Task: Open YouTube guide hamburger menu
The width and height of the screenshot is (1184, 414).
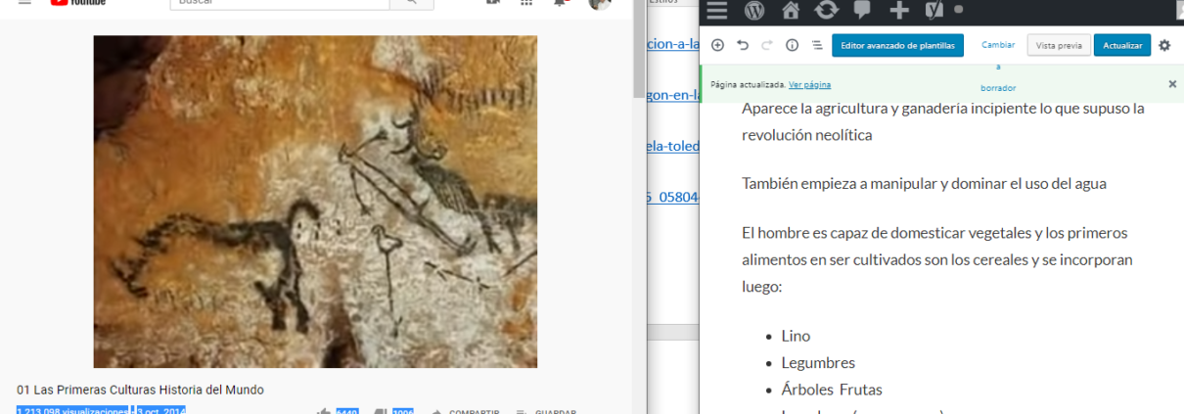Action: point(23,3)
